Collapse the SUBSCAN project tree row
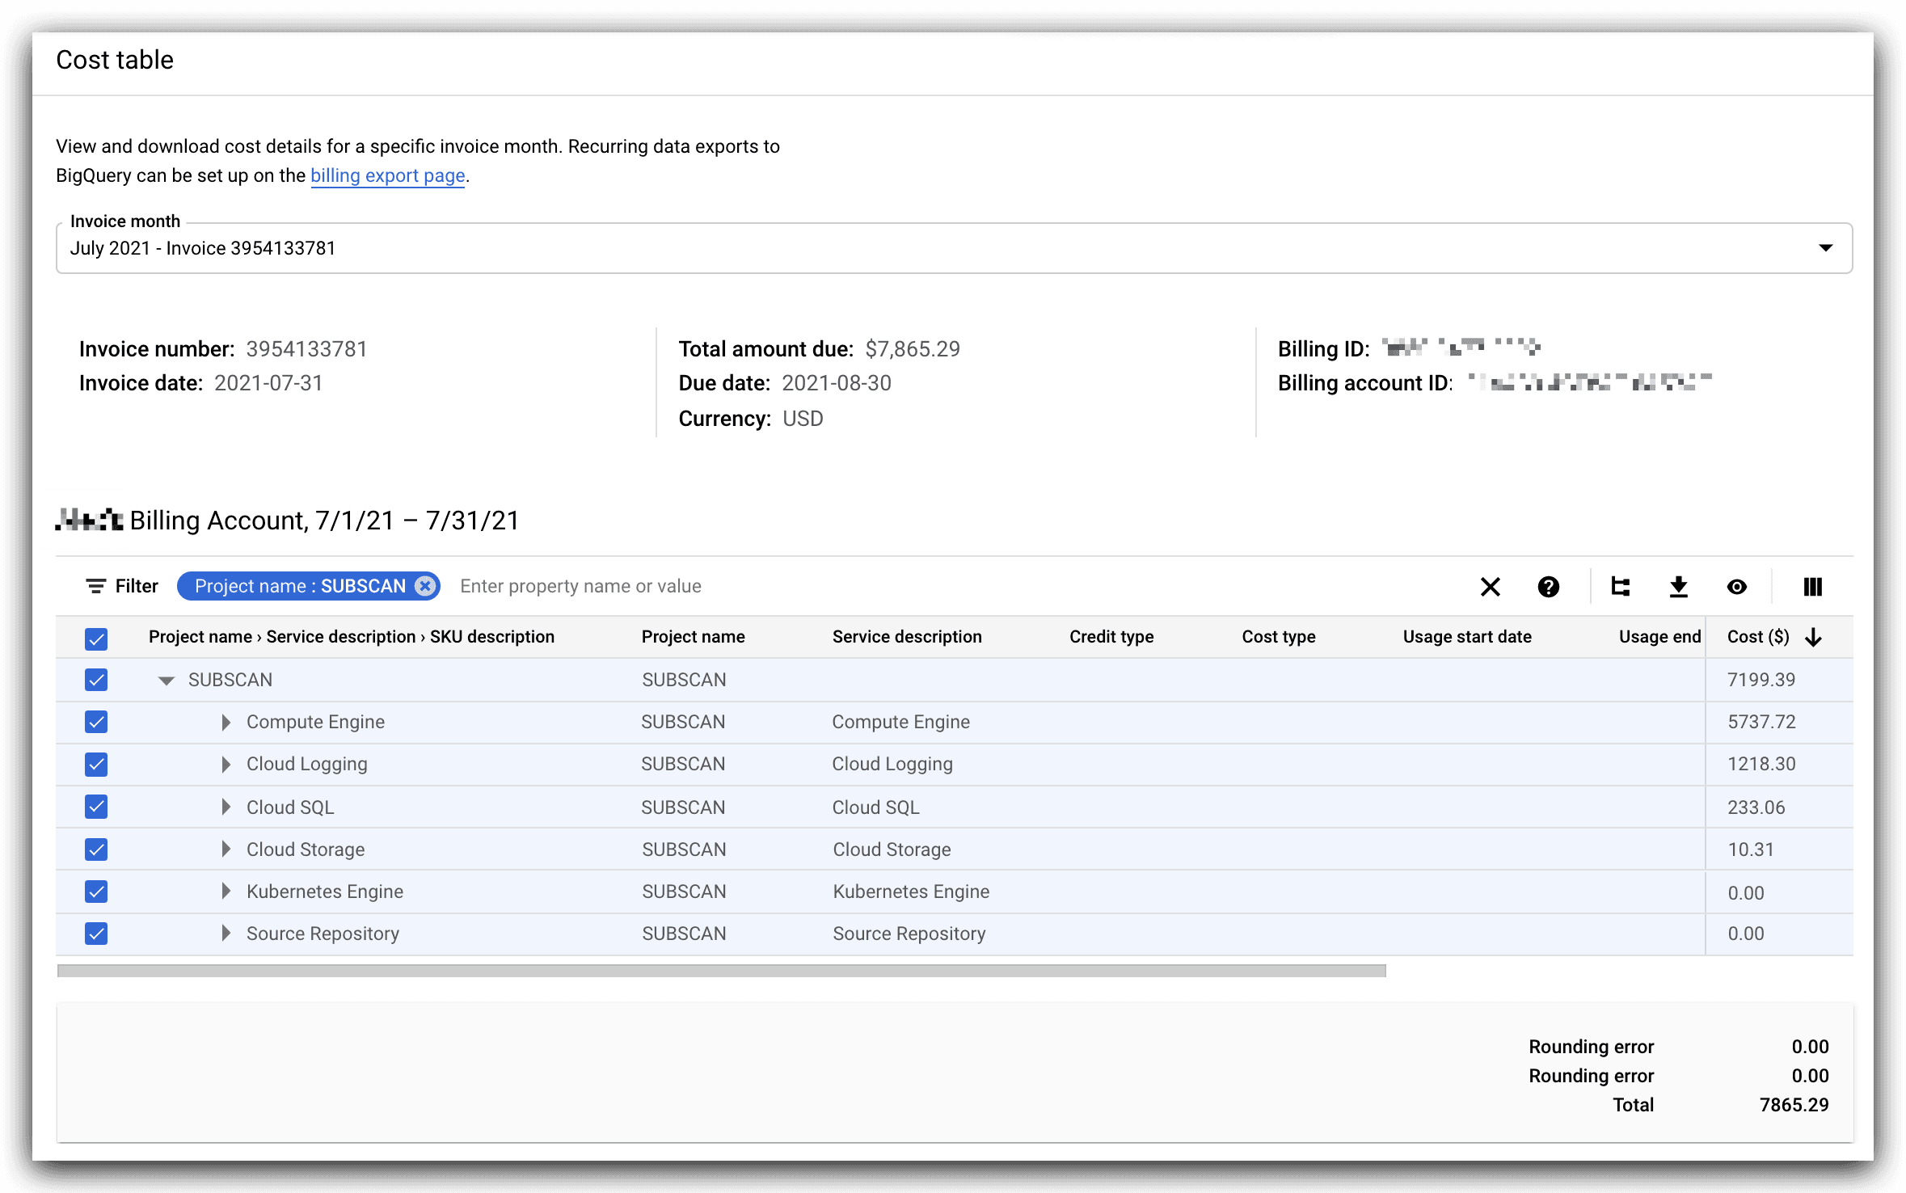Screen dimensions: 1906x1193 (x=167, y=681)
